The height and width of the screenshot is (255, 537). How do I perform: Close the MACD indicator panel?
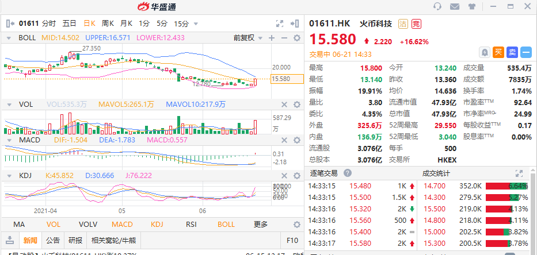point(284,140)
